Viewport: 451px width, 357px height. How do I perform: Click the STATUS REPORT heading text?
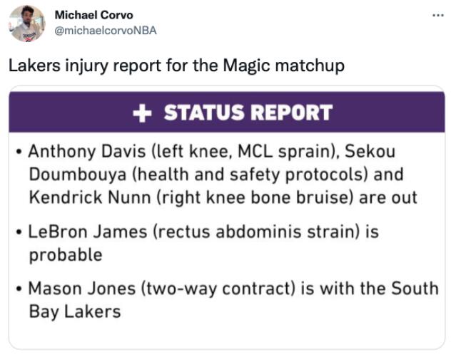(248, 113)
